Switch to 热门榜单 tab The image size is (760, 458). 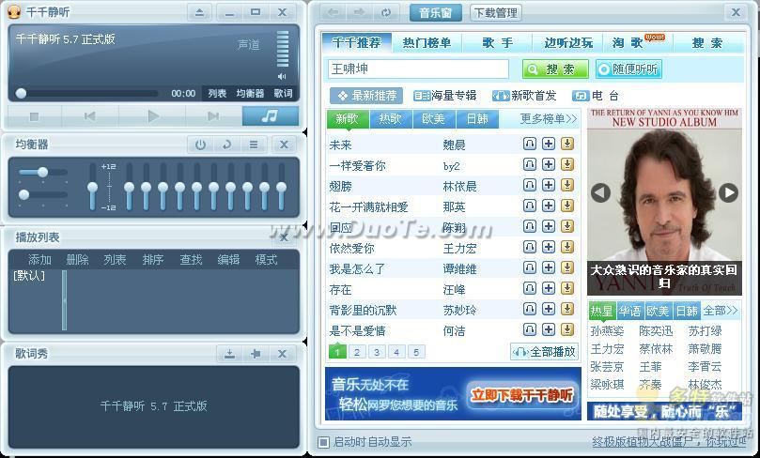pyautogui.click(x=427, y=42)
